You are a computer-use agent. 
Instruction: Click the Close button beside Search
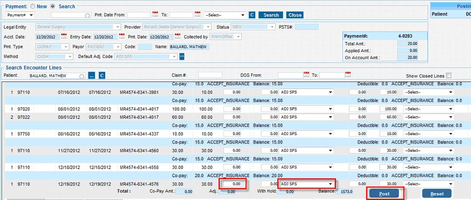coord(295,15)
